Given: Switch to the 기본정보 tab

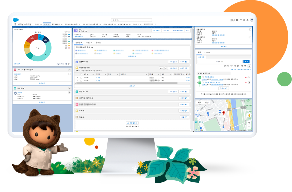Looking at the screenshot, I should pyautogui.click(x=89, y=43).
